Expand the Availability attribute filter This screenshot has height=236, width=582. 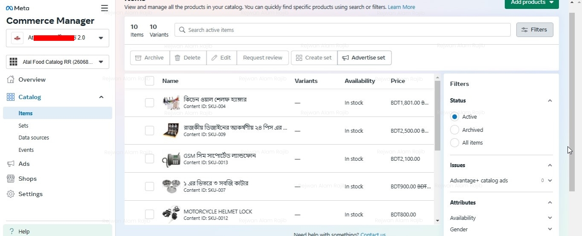pos(550,218)
